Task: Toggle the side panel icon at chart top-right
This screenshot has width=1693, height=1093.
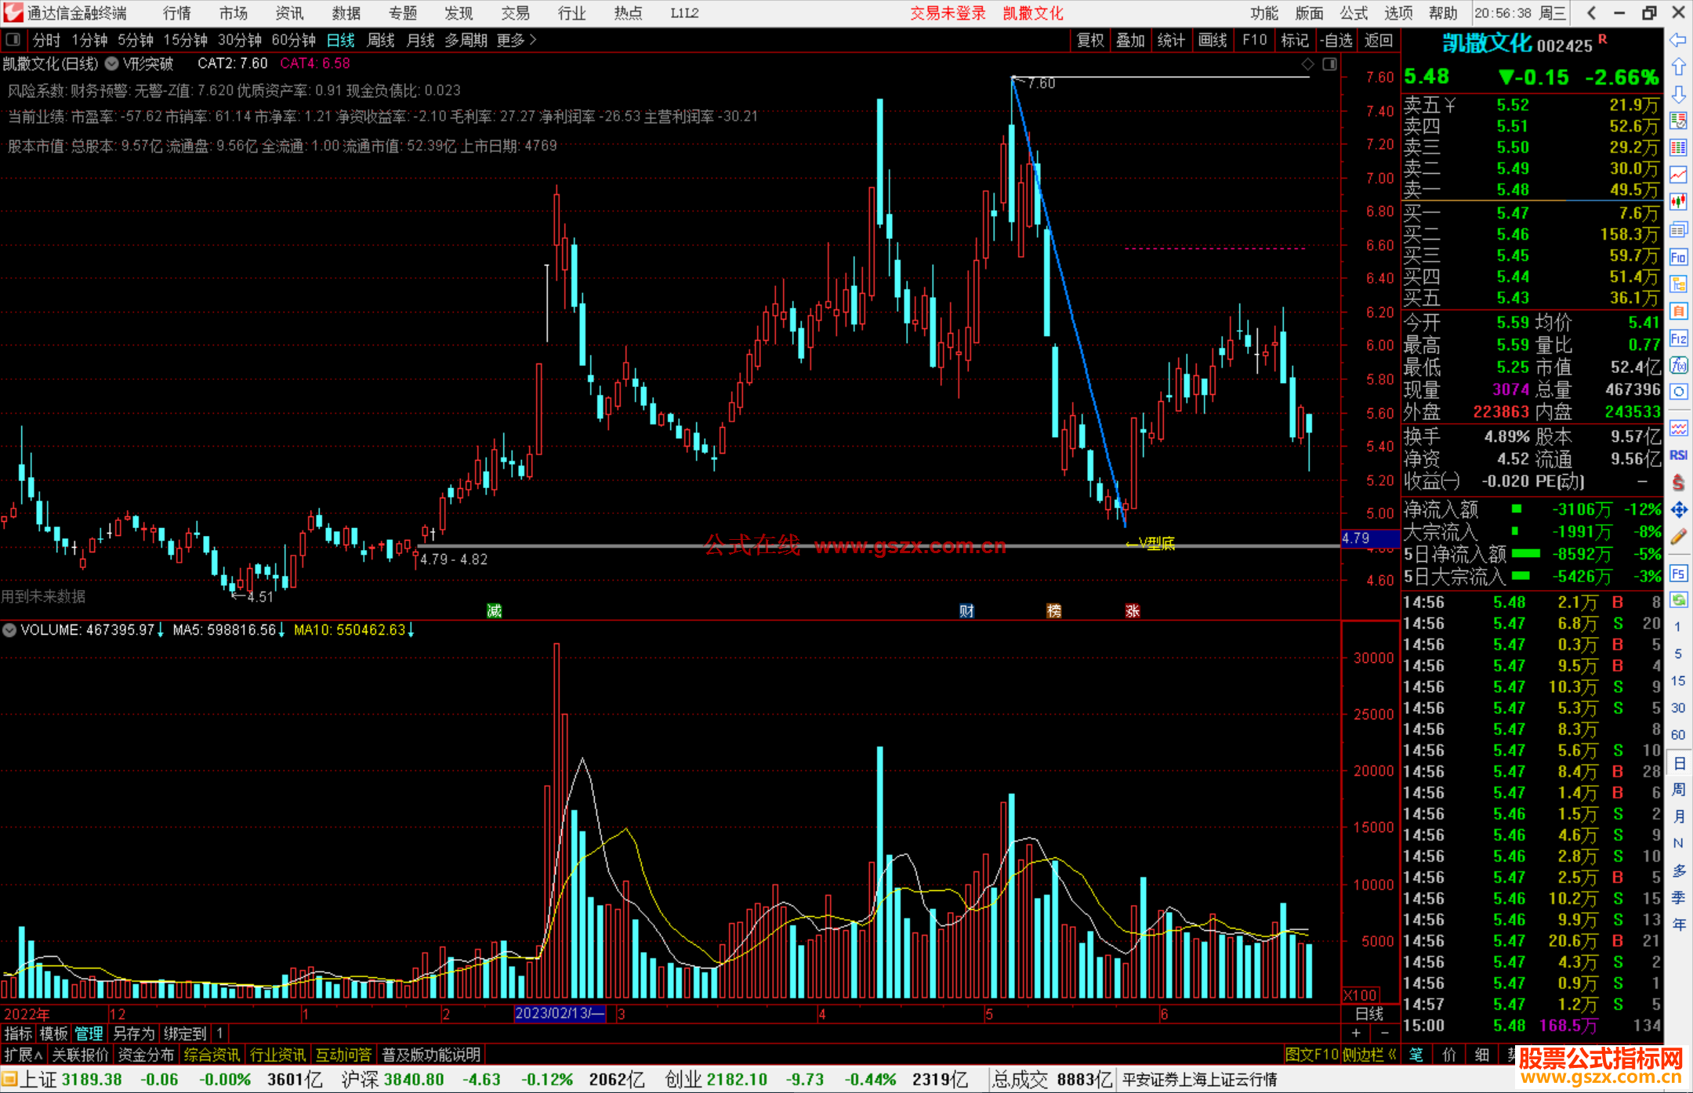Action: click(x=1329, y=64)
